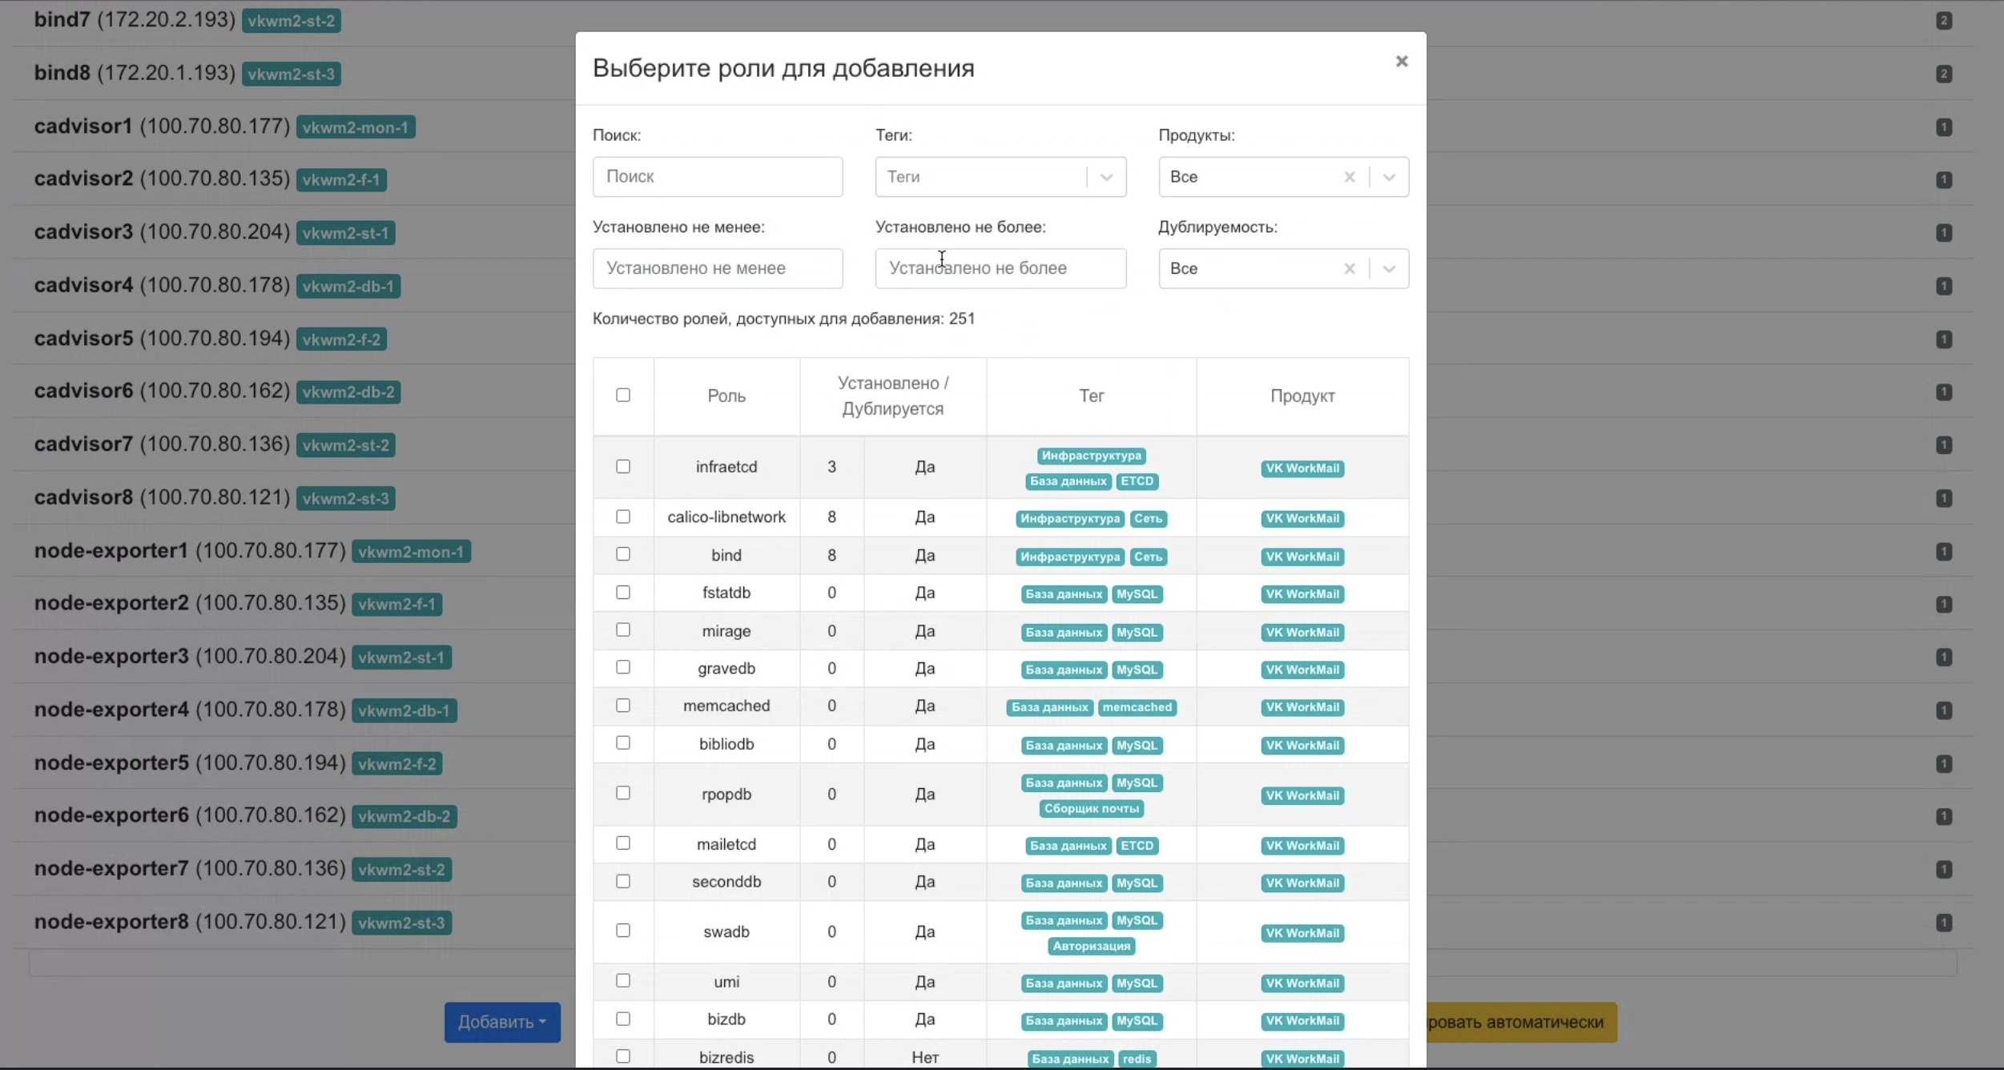Image resolution: width=2004 pixels, height=1070 pixels.
Task: Select the memcached role checkbox
Action: pyautogui.click(x=623, y=706)
